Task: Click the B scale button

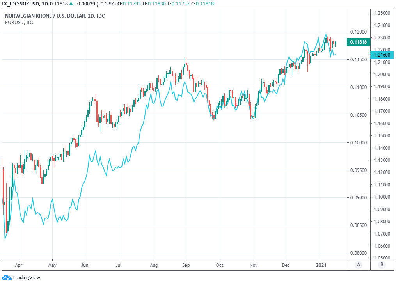Action: 382,265
